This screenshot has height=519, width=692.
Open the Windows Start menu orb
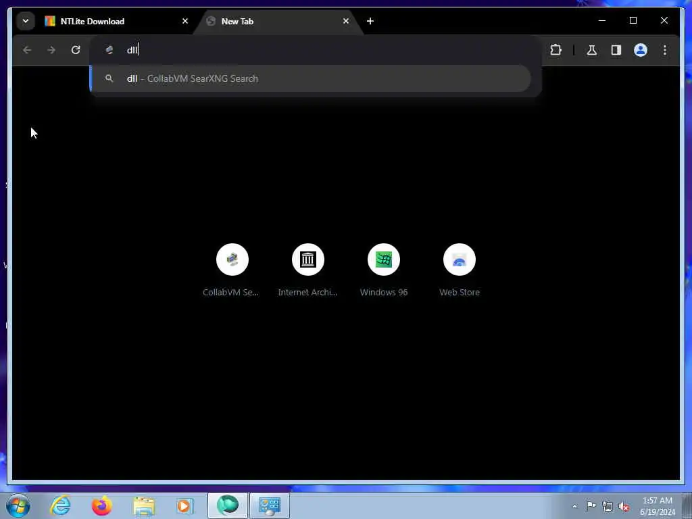tap(18, 505)
